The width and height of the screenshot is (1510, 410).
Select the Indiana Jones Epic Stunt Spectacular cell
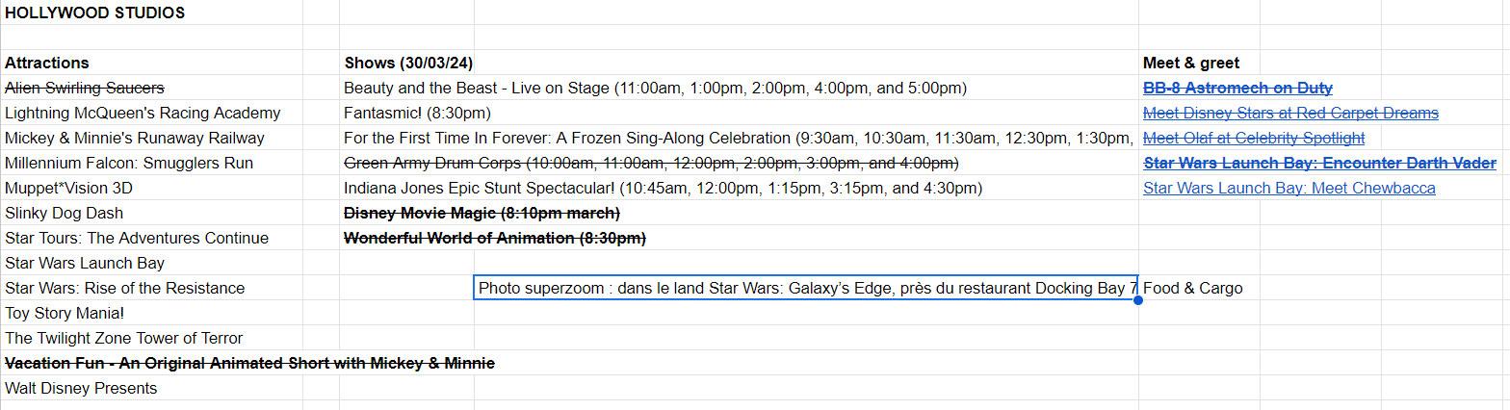(664, 189)
